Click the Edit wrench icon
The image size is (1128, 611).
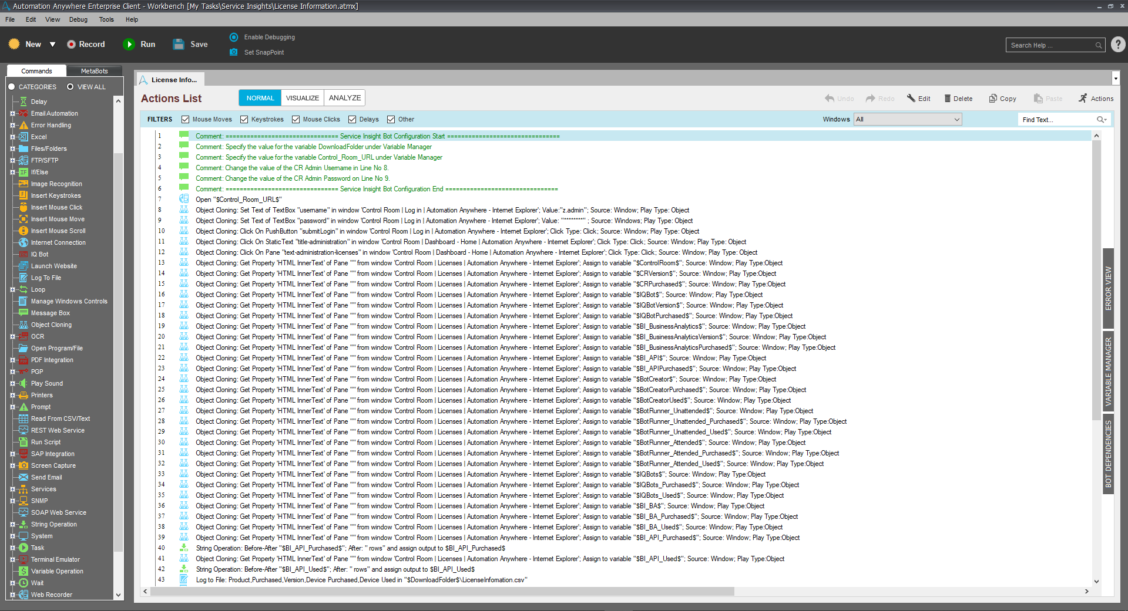click(911, 99)
